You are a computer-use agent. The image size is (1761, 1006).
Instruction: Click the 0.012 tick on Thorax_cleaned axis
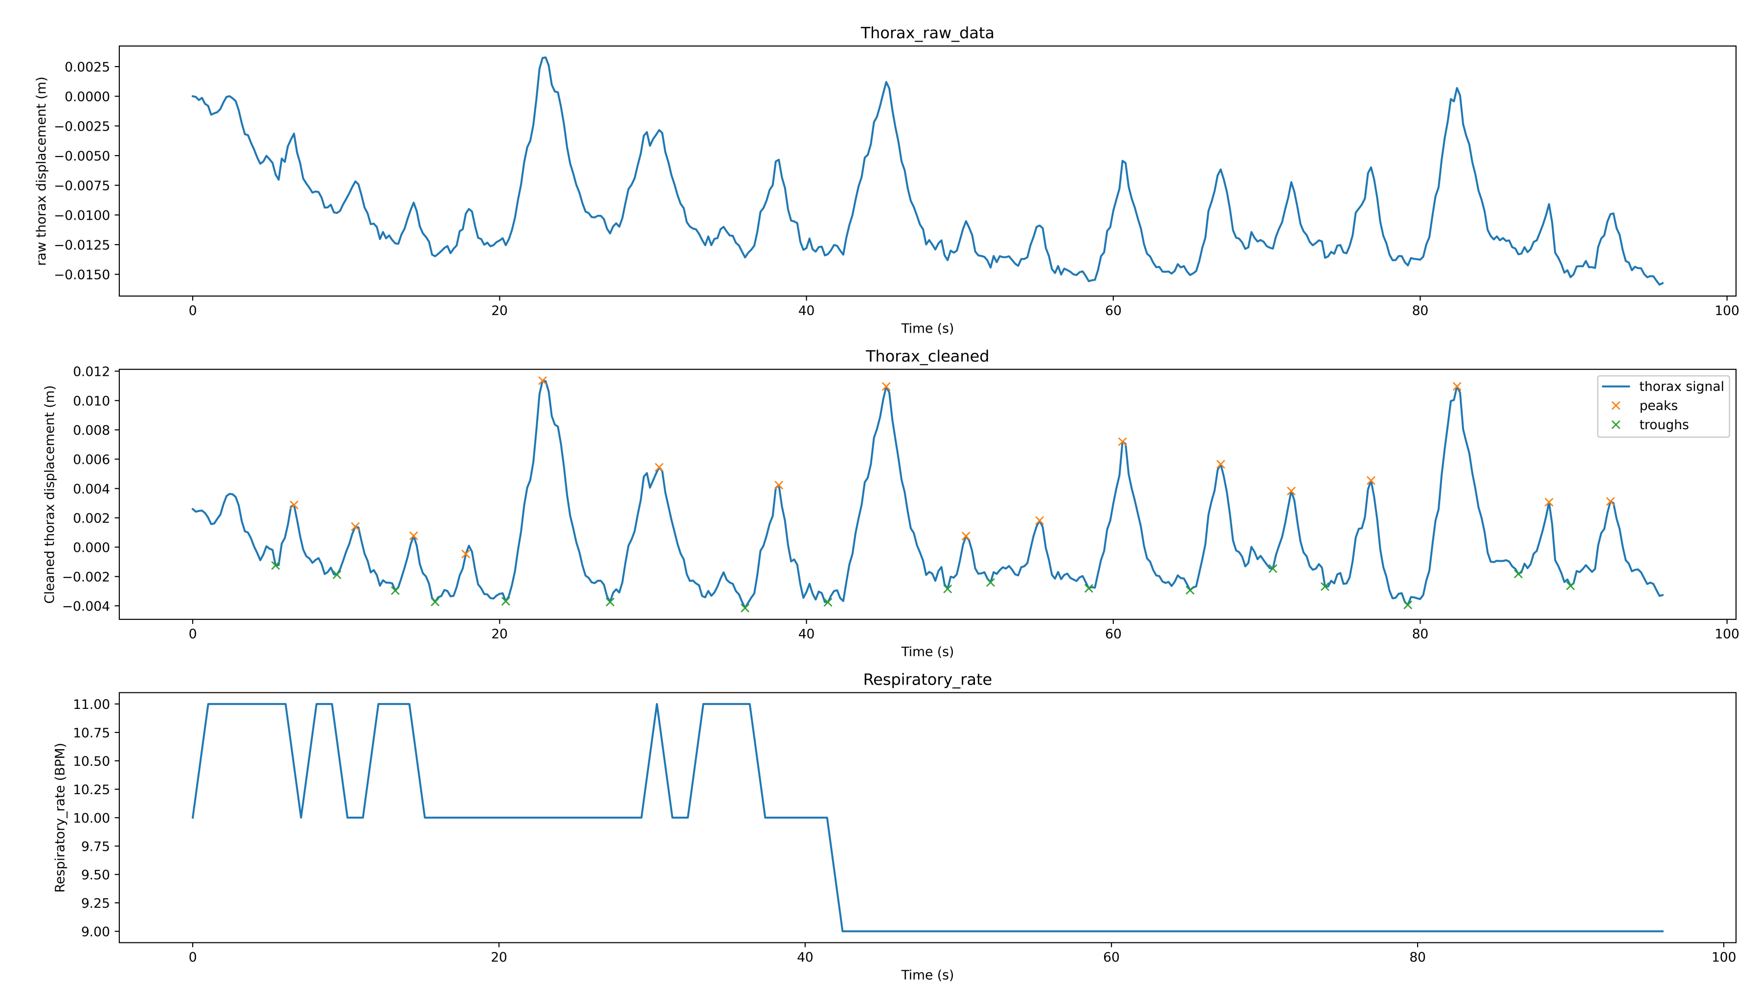(91, 372)
